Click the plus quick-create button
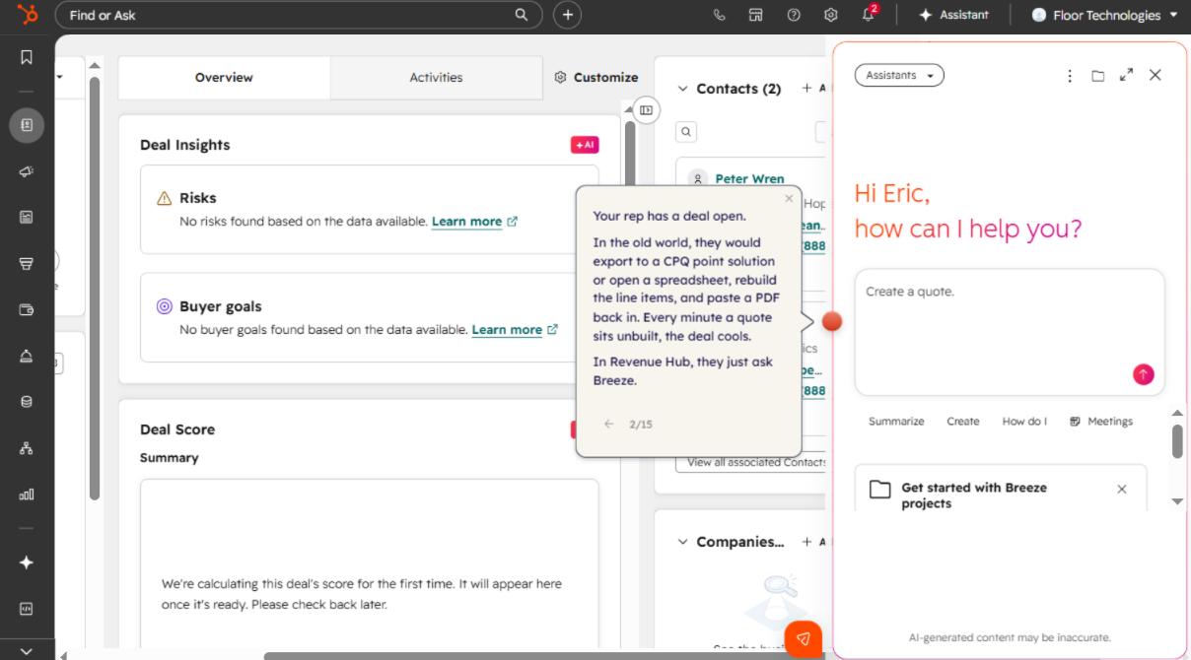Viewport: 1191px width, 660px height. coord(567,15)
